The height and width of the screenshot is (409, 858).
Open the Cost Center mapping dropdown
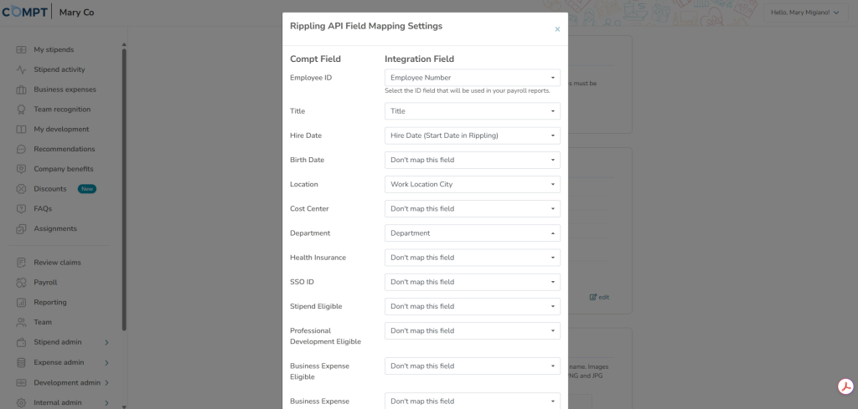pos(473,208)
